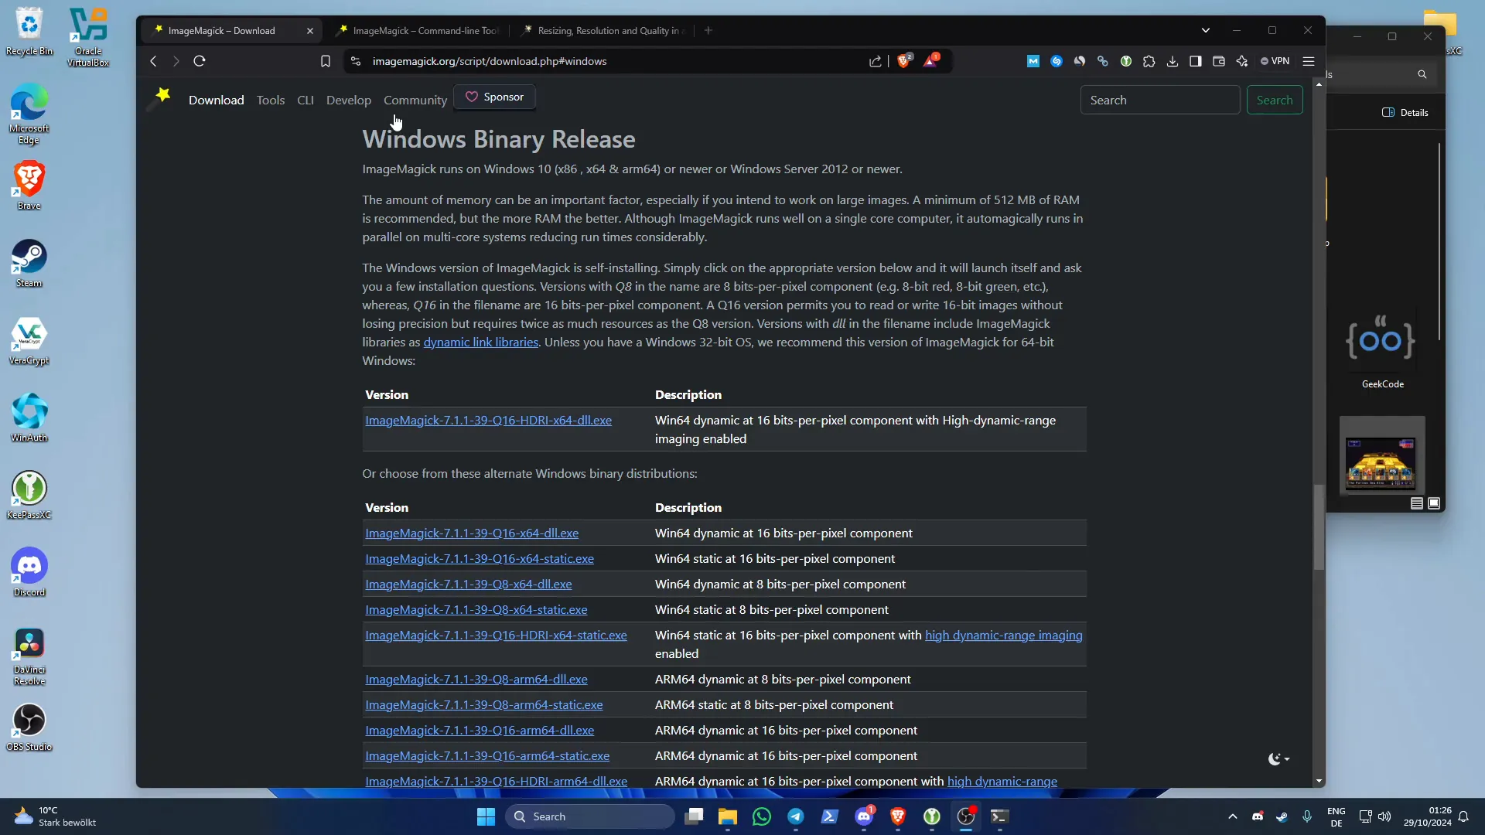Click the Simplenote-style gray swirl extension

(x=1080, y=61)
